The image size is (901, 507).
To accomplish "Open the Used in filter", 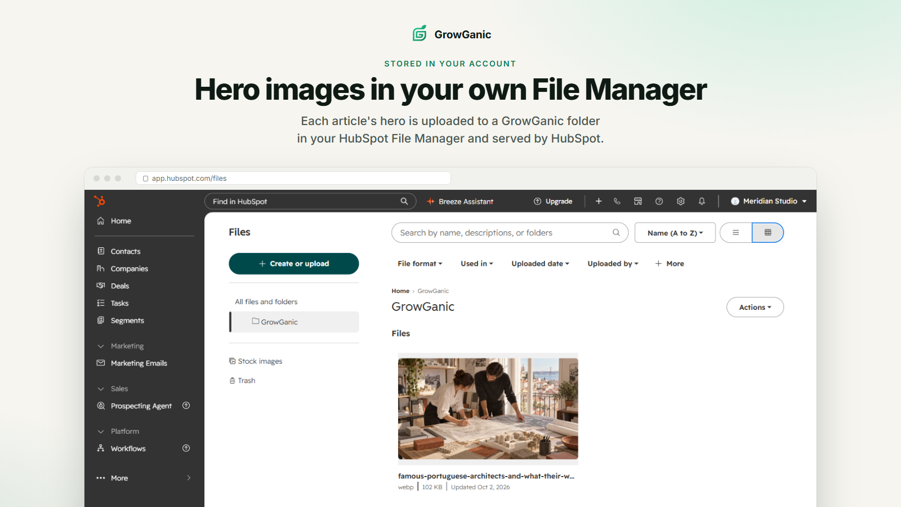I will tap(477, 264).
